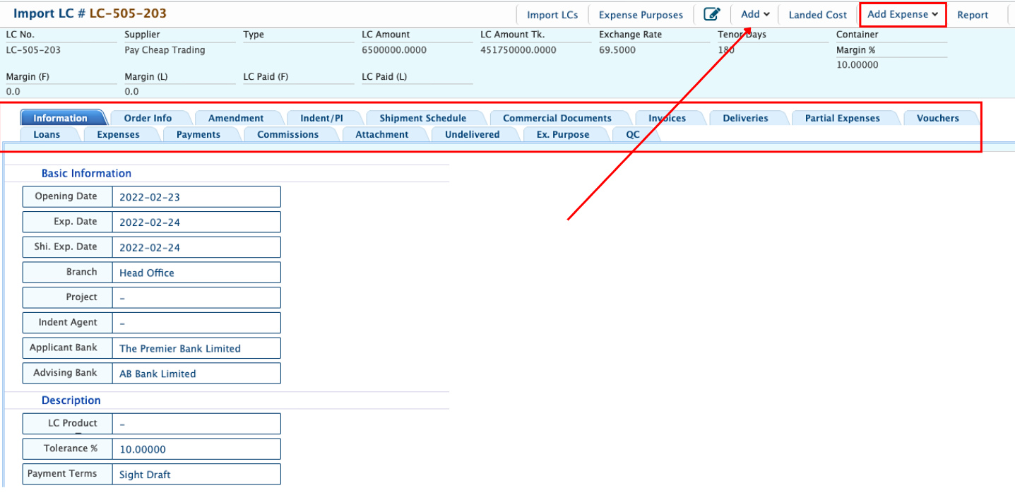
Task: Select the Loans tab
Action: (47, 134)
